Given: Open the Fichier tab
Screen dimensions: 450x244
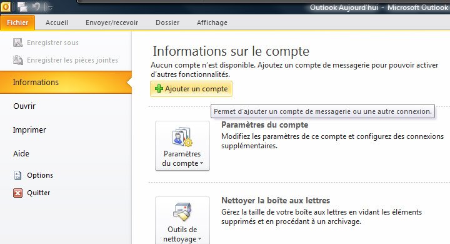Looking at the screenshot, I should coord(17,23).
